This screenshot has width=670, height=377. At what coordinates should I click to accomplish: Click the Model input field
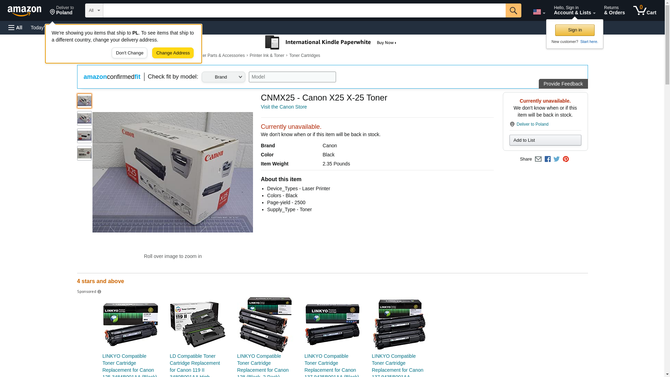292,77
